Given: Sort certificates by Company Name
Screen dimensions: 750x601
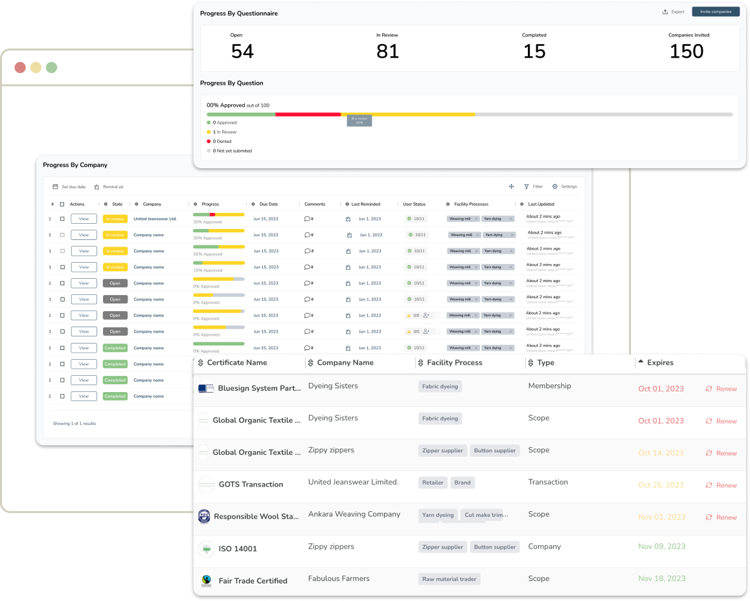Looking at the screenshot, I should [x=311, y=363].
